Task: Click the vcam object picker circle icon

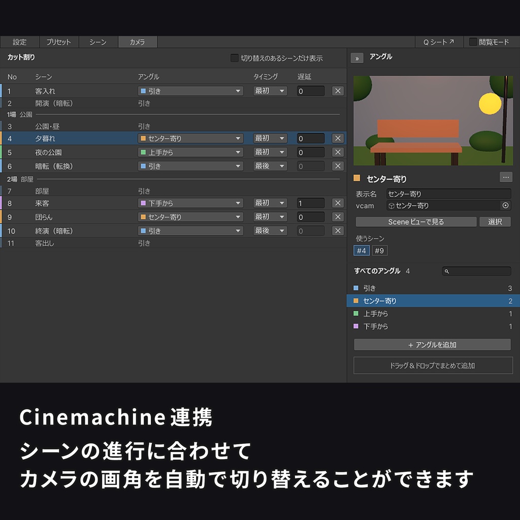Action: [x=505, y=206]
